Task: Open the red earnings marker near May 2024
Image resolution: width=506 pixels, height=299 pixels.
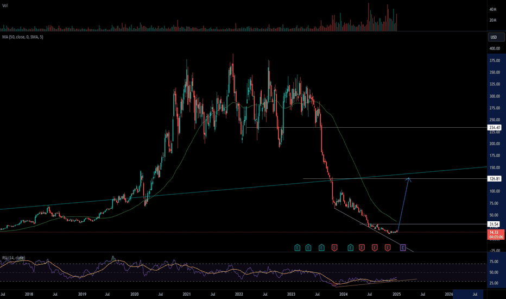Action: (x=362, y=248)
